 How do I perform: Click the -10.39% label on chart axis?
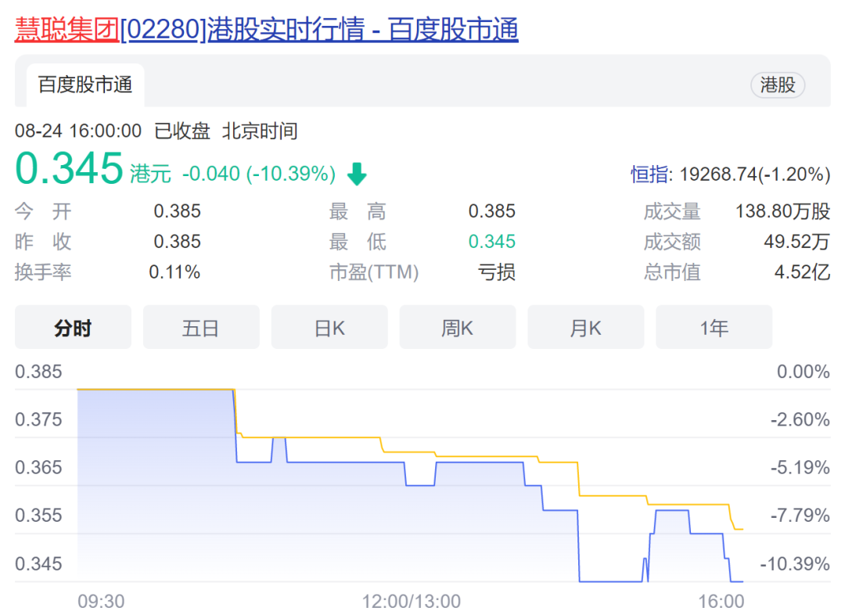pos(794,564)
